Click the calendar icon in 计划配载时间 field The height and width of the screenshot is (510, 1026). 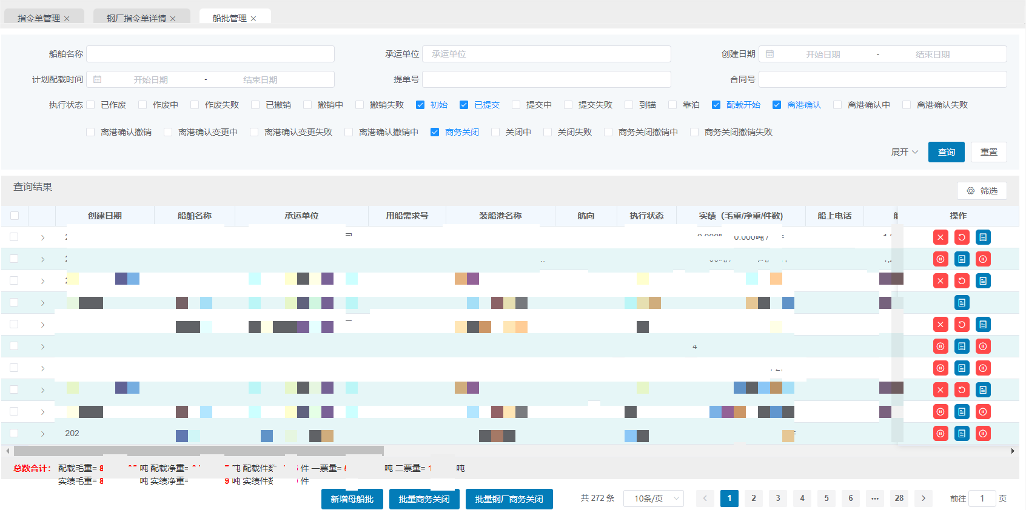[x=97, y=79]
